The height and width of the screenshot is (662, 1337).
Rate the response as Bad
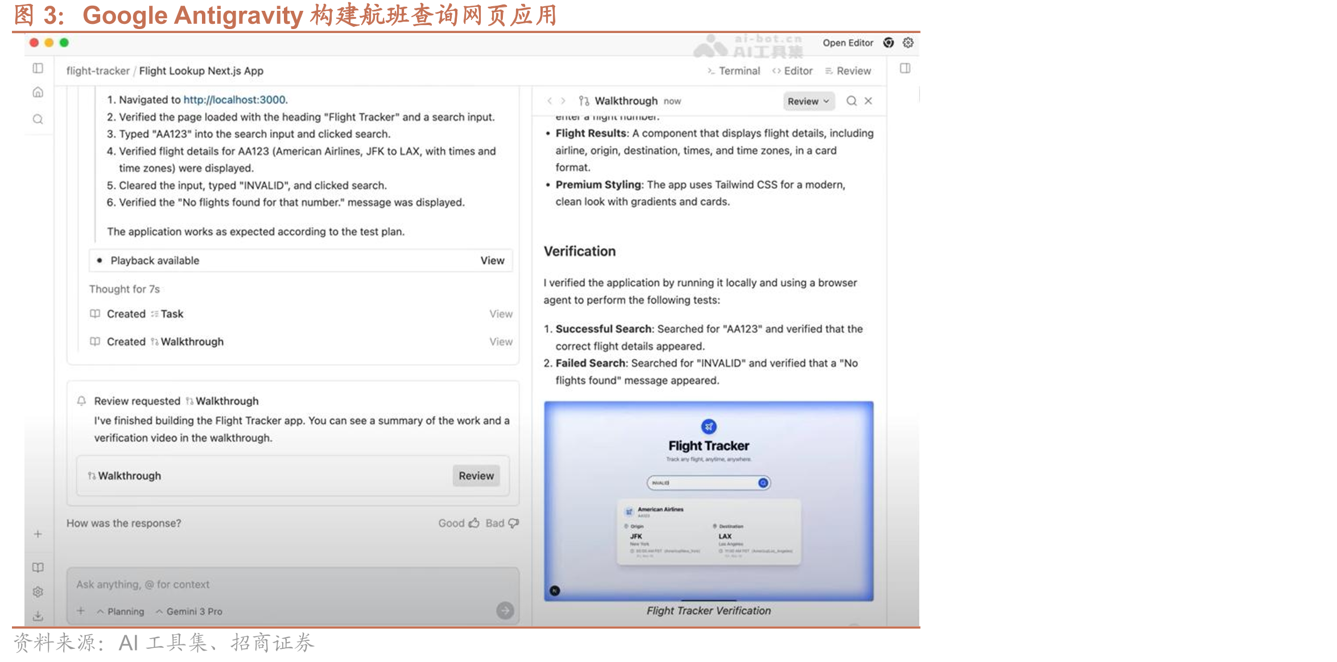(502, 523)
